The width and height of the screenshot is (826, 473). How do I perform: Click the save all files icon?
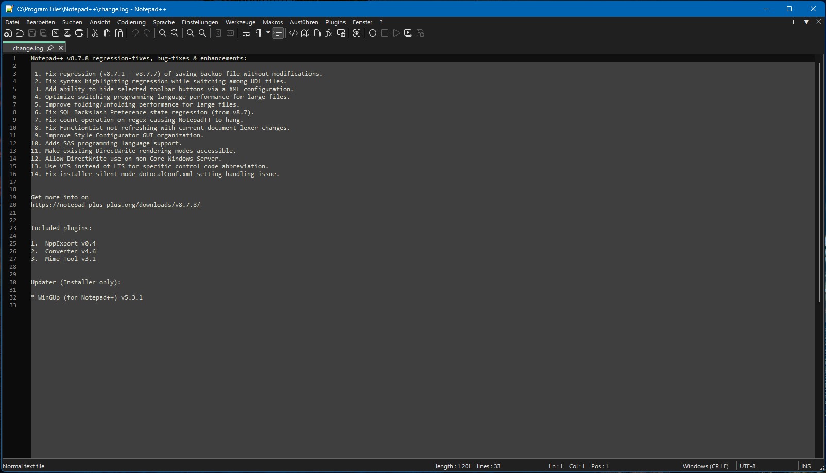44,33
